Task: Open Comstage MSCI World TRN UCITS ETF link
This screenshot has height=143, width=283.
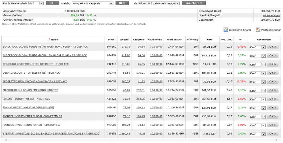Action: [x=36, y=64]
